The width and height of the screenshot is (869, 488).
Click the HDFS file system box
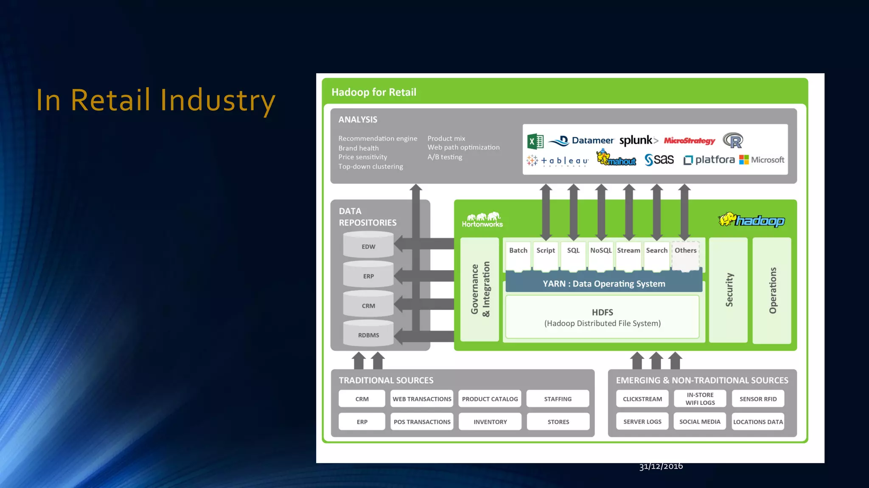602,317
